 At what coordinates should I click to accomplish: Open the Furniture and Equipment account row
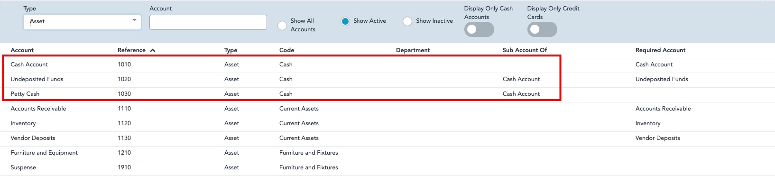point(387,153)
